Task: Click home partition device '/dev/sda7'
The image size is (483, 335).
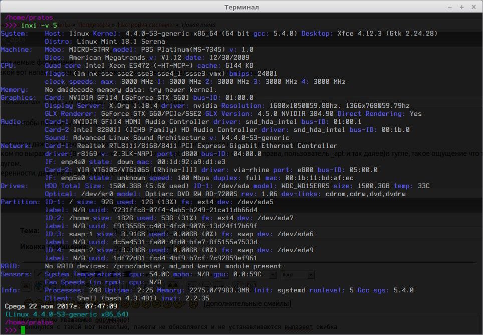Action: [275, 218]
